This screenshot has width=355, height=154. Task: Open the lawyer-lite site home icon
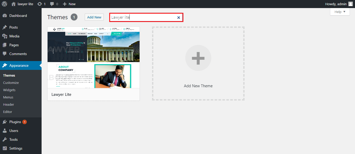14,4
